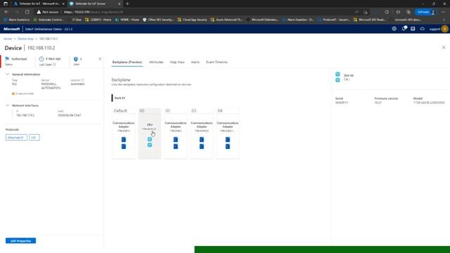Close the Device details pane
Image resolution: width=450 pixels, height=253 pixels.
coord(444,47)
